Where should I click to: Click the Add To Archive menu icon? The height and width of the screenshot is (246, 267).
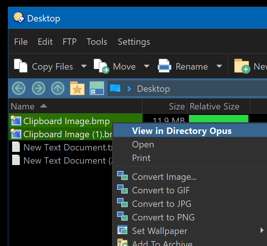[x=123, y=242]
